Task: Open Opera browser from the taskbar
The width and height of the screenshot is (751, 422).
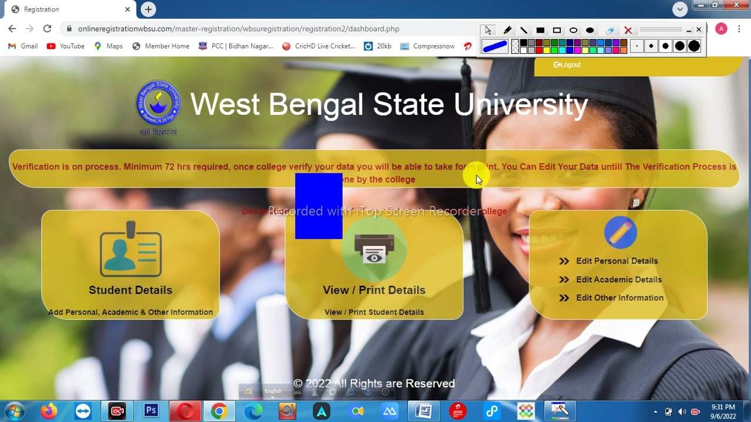Action: (x=185, y=411)
